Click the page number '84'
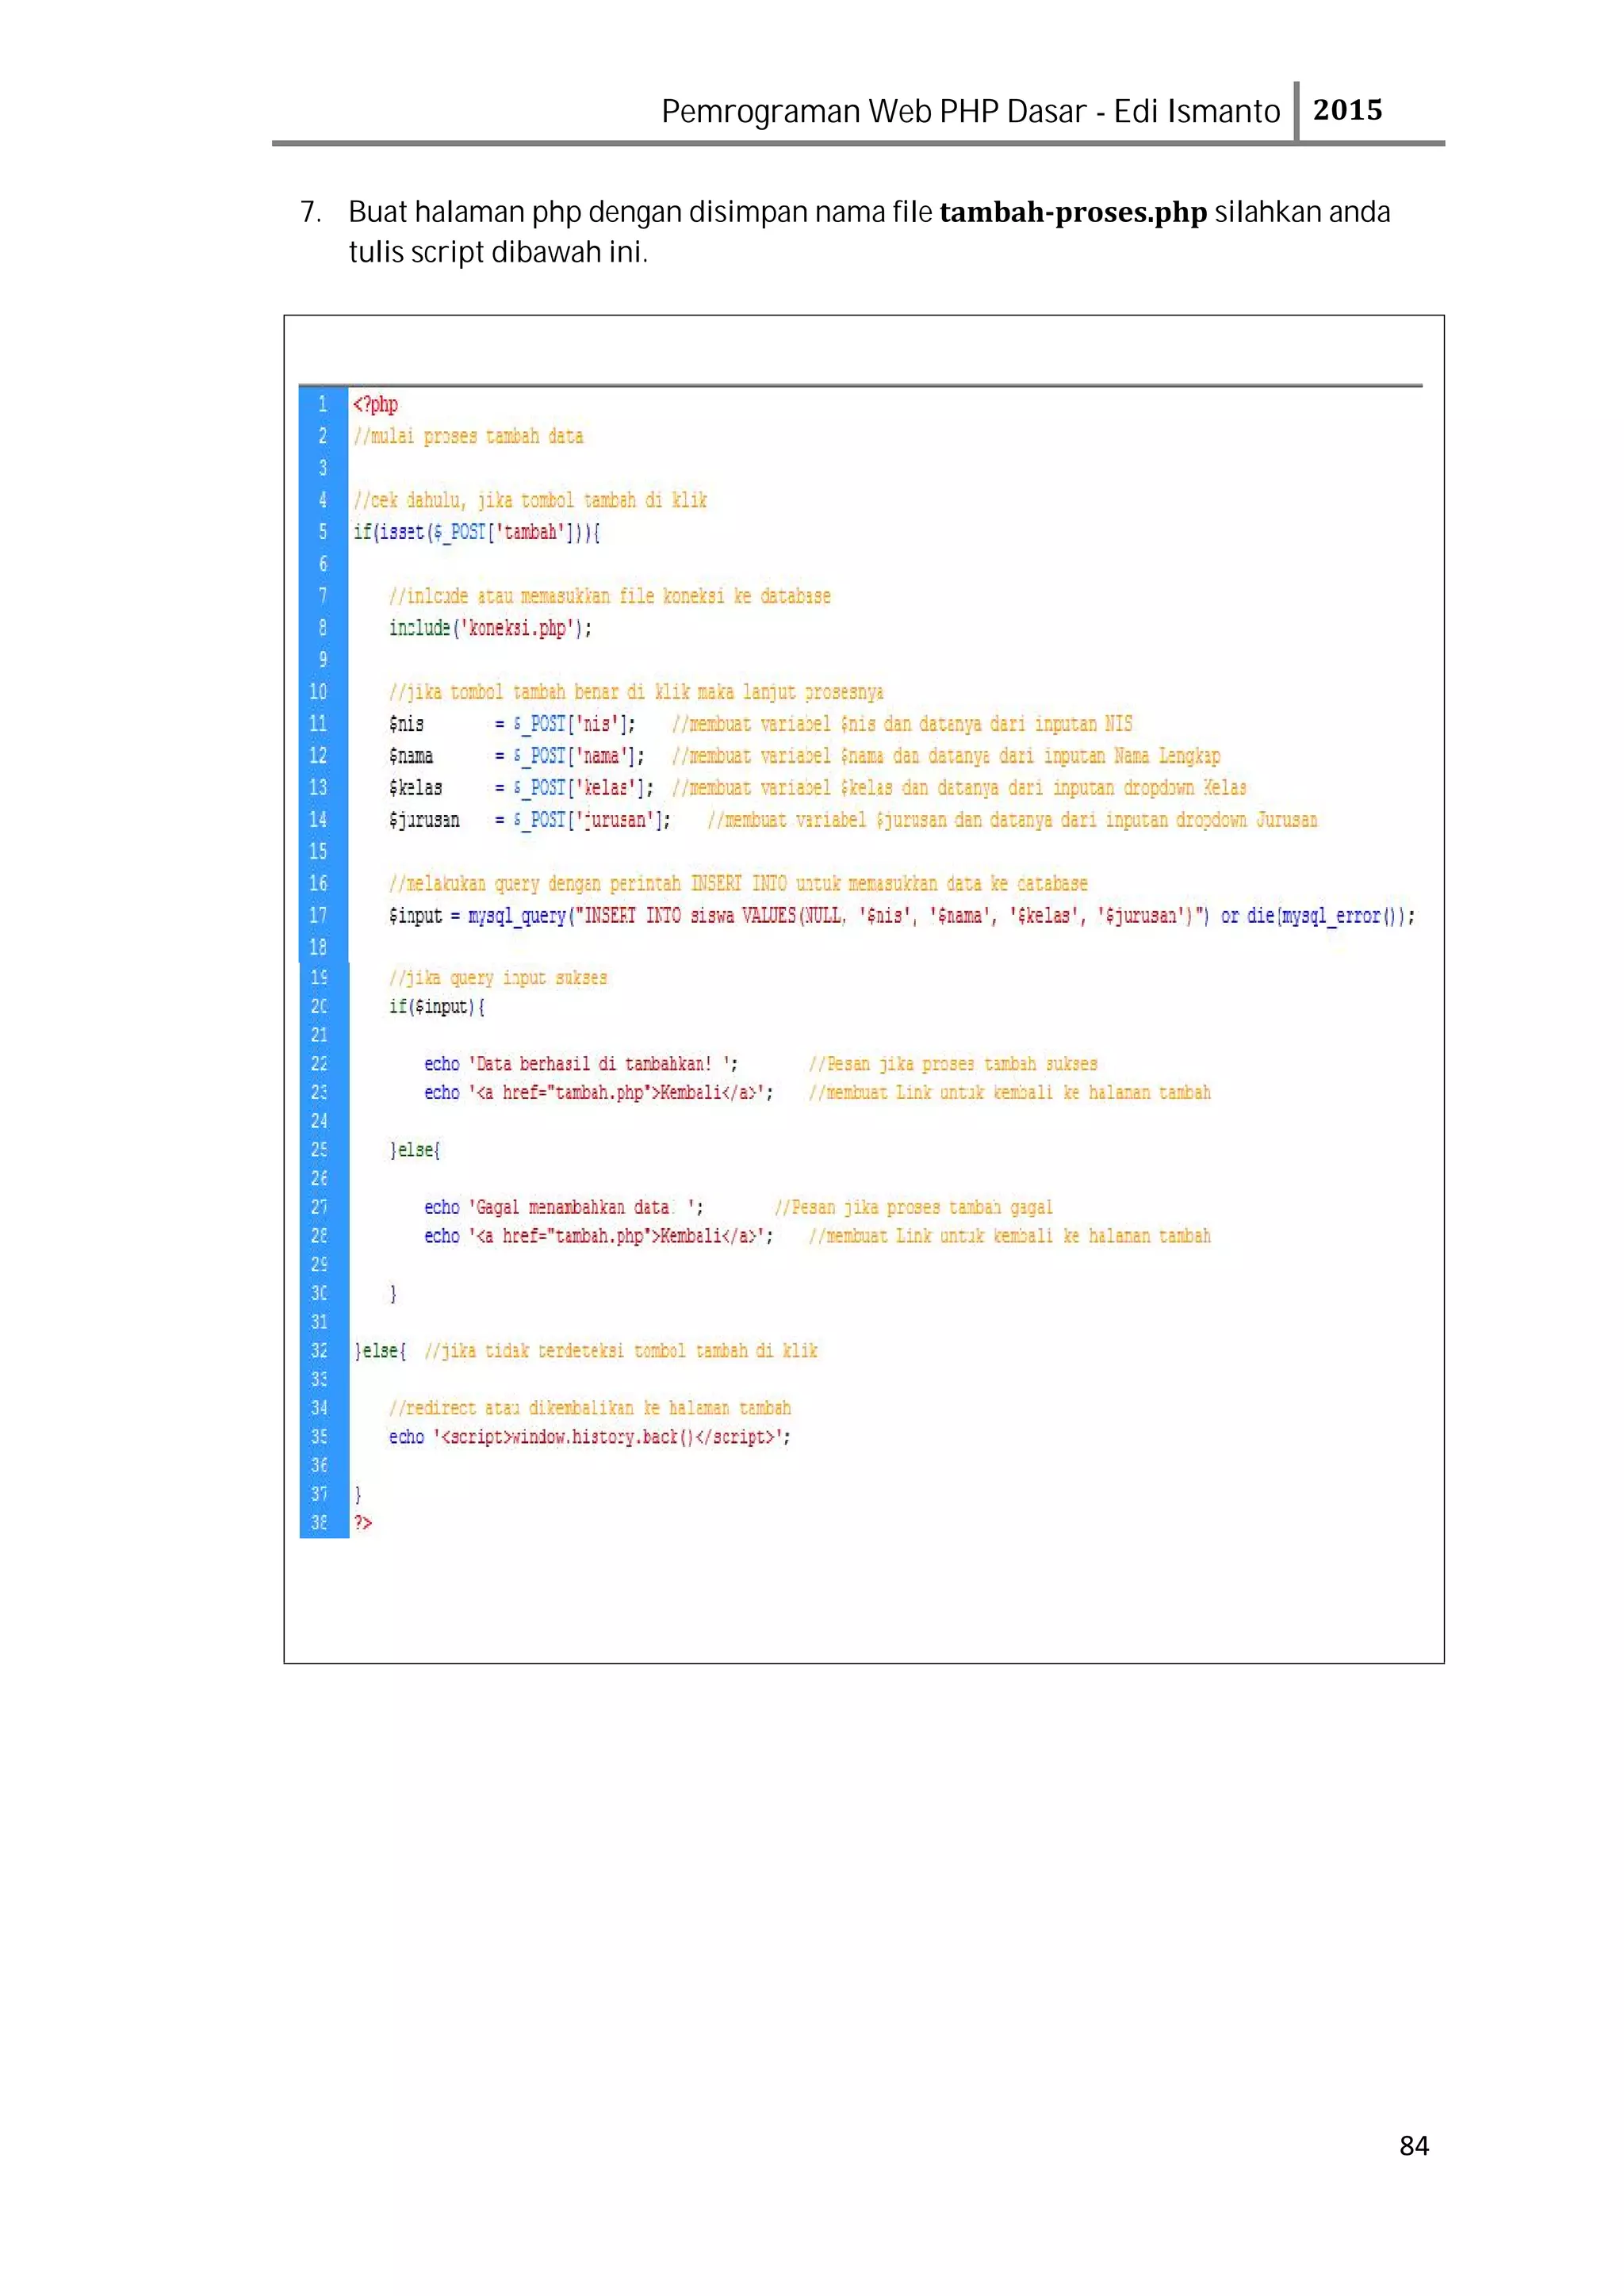Image resolution: width=1624 pixels, height=2296 pixels. [1414, 2146]
